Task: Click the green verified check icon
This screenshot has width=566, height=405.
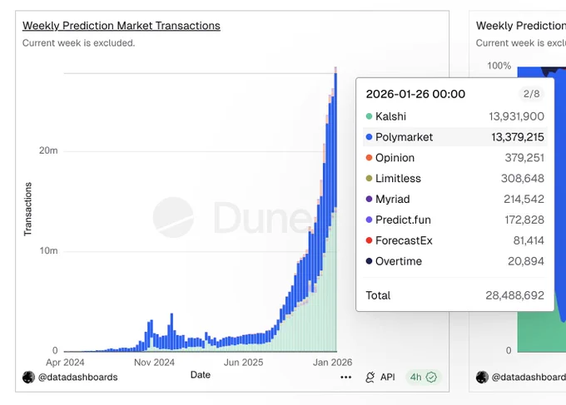Action: (x=431, y=378)
